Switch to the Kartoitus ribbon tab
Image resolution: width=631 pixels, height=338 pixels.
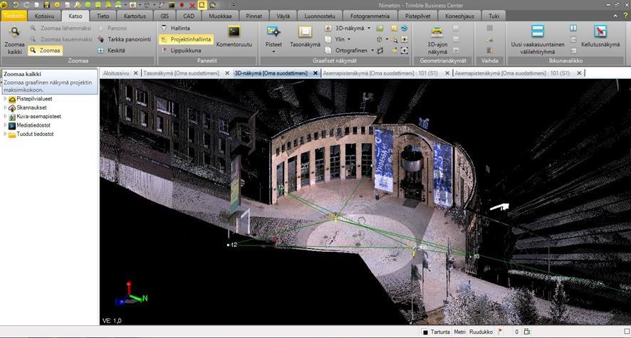(135, 16)
